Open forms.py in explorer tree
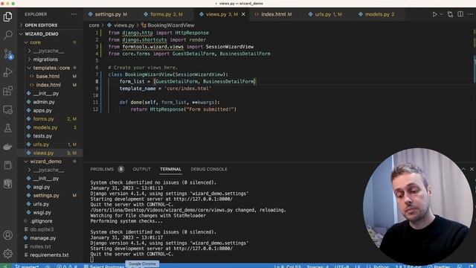 click(x=43, y=119)
